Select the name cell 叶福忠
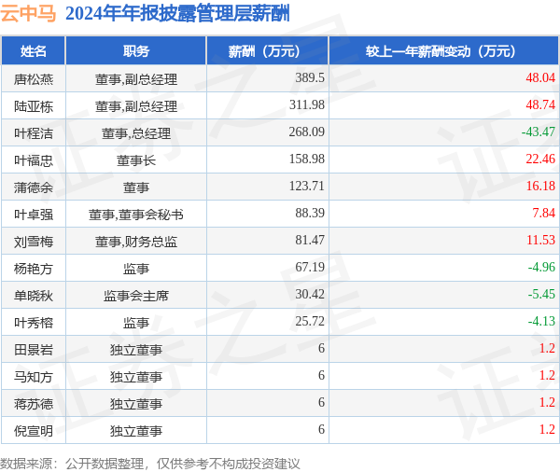This screenshot has width=560, height=472. [x=34, y=160]
